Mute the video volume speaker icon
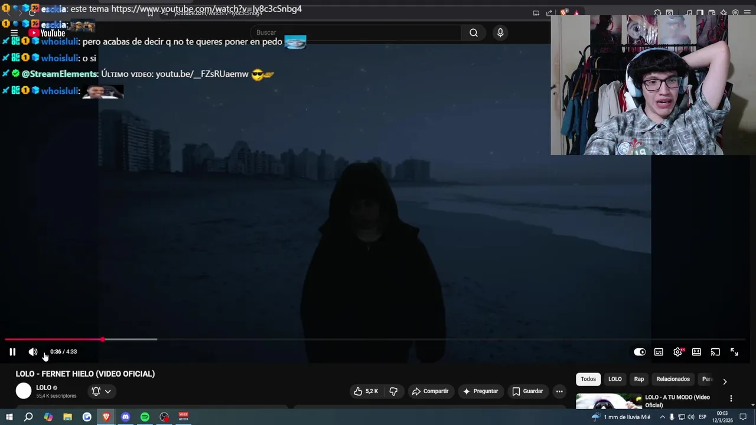Screen dimensions: 756x425 pos(32,352)
